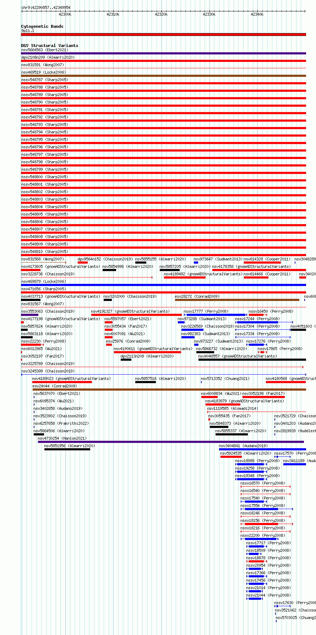This screenshot has height=635, width=316.
Task: Click the nsv3245399 (Chaisson2019) label
Action: pos(48,371)
